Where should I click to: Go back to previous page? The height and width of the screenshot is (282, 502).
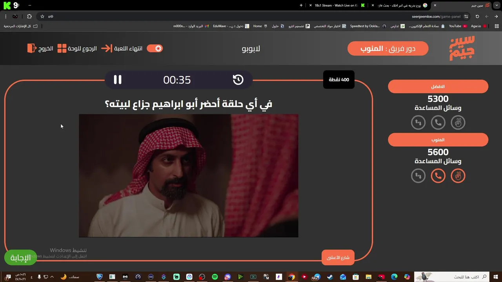[496, 16]
